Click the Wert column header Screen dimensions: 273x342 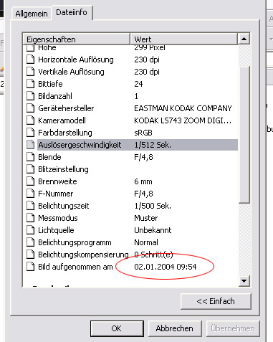click(184, 39)
